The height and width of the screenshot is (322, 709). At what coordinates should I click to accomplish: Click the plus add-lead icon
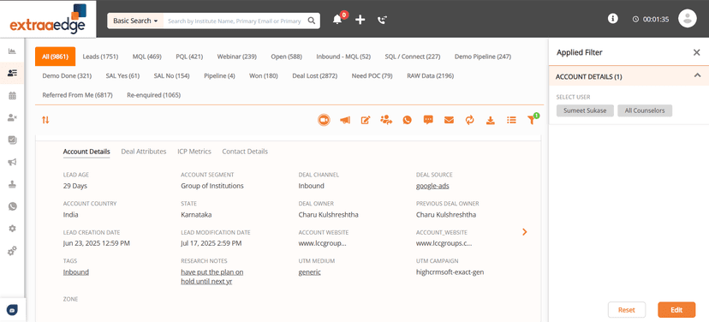[x=360, y=20]
